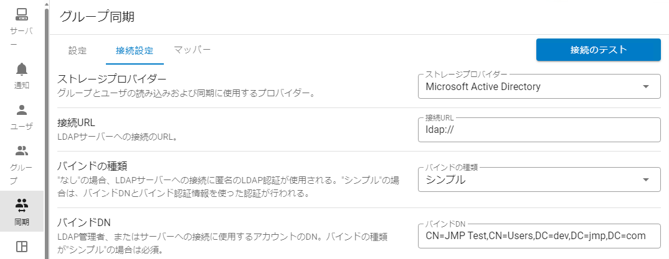This screenshot has width=669, height=259.
Task: Click the sidebar vertical scrollbar
Action: pyautogui.click(x=47, y=124)
